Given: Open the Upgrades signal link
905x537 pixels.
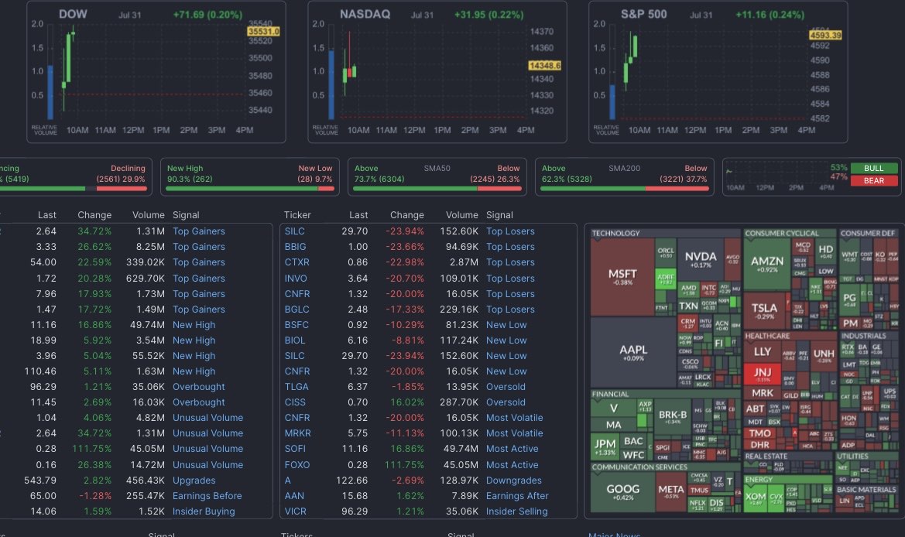Looking at the screenshot, I should [x=194, y=481].
